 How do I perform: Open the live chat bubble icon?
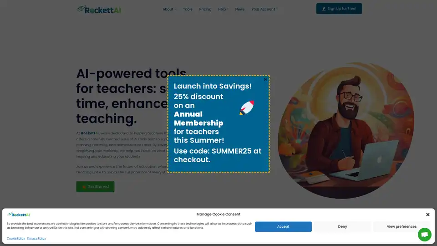tap(424, 235)
